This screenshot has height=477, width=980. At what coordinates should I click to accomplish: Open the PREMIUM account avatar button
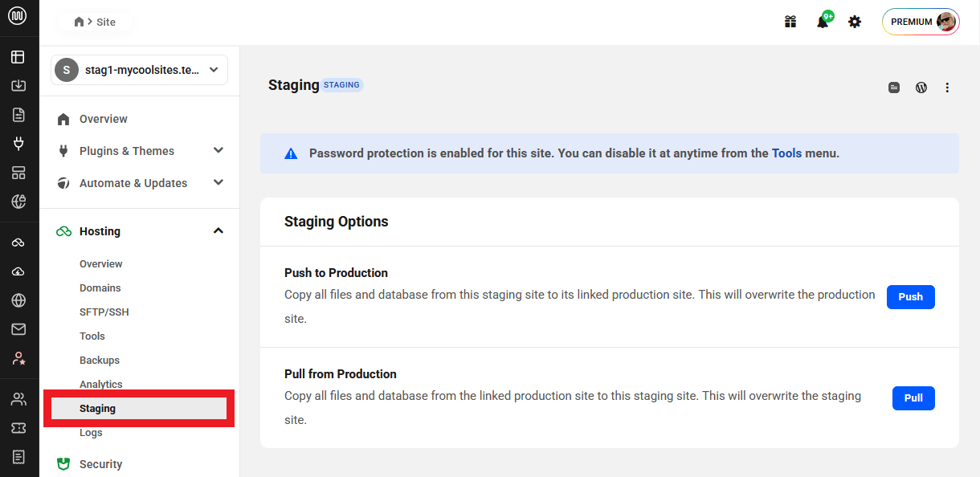point(921,22)
